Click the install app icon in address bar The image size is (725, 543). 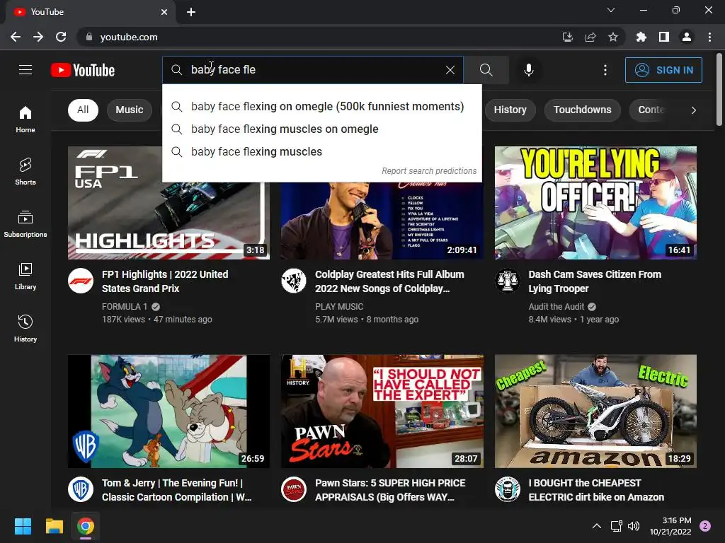pyautogui.click(x=567, y=37)
